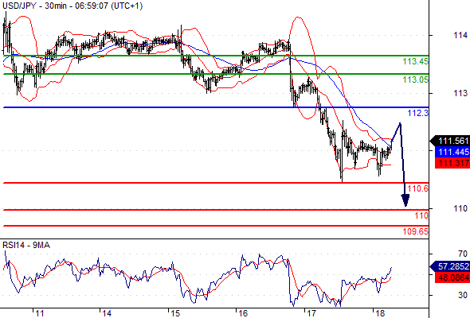Image resolution: width=470 pixels, height=318 pixels.
Task: Click the black 111.561 current price tag
Action: coord(450,141)
